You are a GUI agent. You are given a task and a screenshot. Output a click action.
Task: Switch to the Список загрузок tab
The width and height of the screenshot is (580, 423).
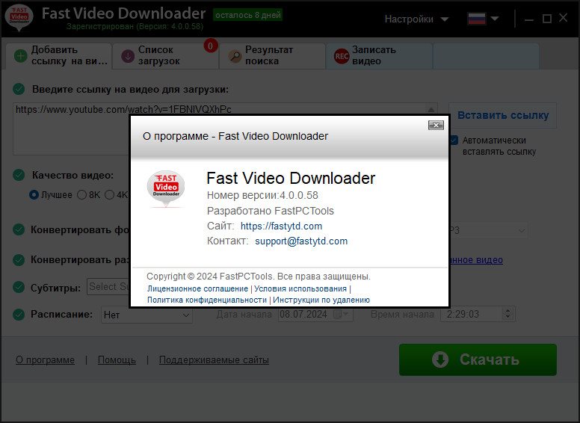(x=165, y=56)
